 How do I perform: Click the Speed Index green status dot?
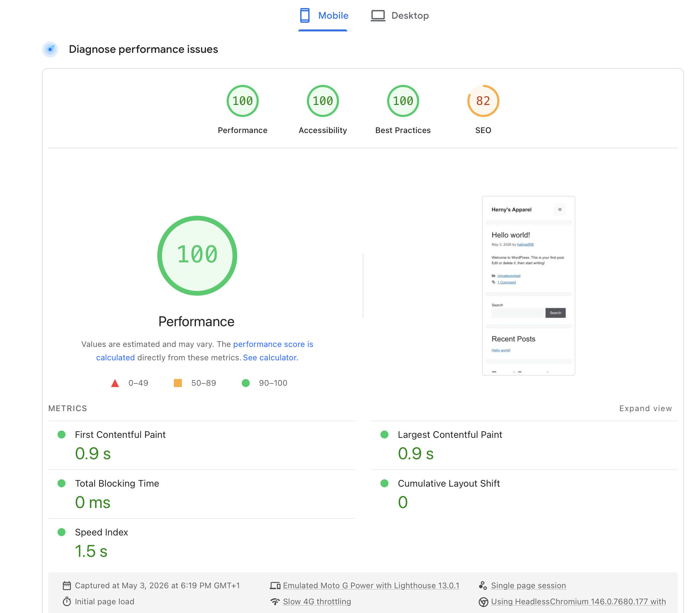point(62,532)
